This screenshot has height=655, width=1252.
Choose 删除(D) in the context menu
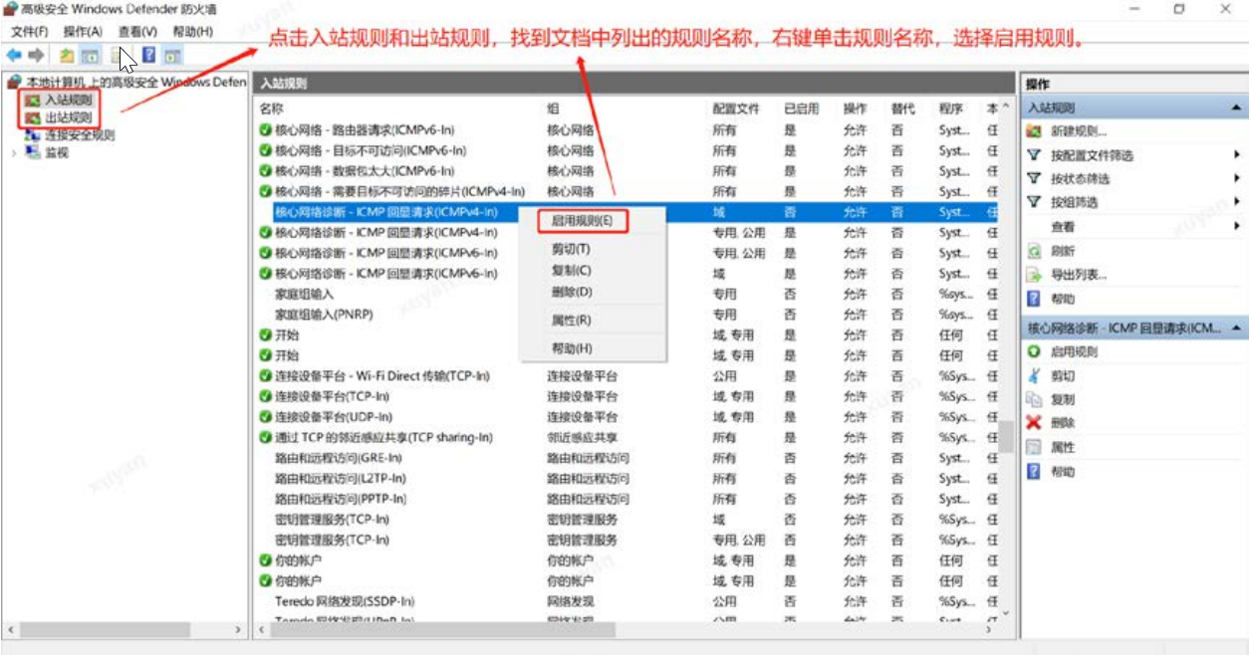(571, 293)
